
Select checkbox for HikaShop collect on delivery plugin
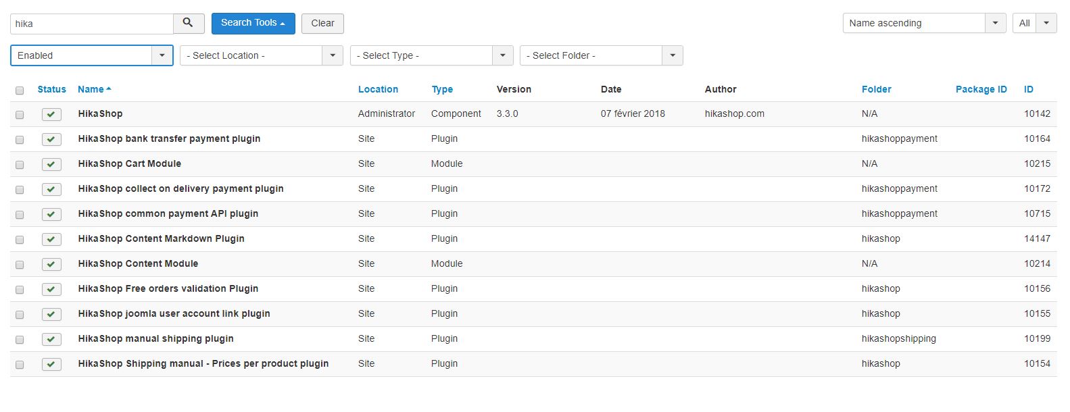20,190
